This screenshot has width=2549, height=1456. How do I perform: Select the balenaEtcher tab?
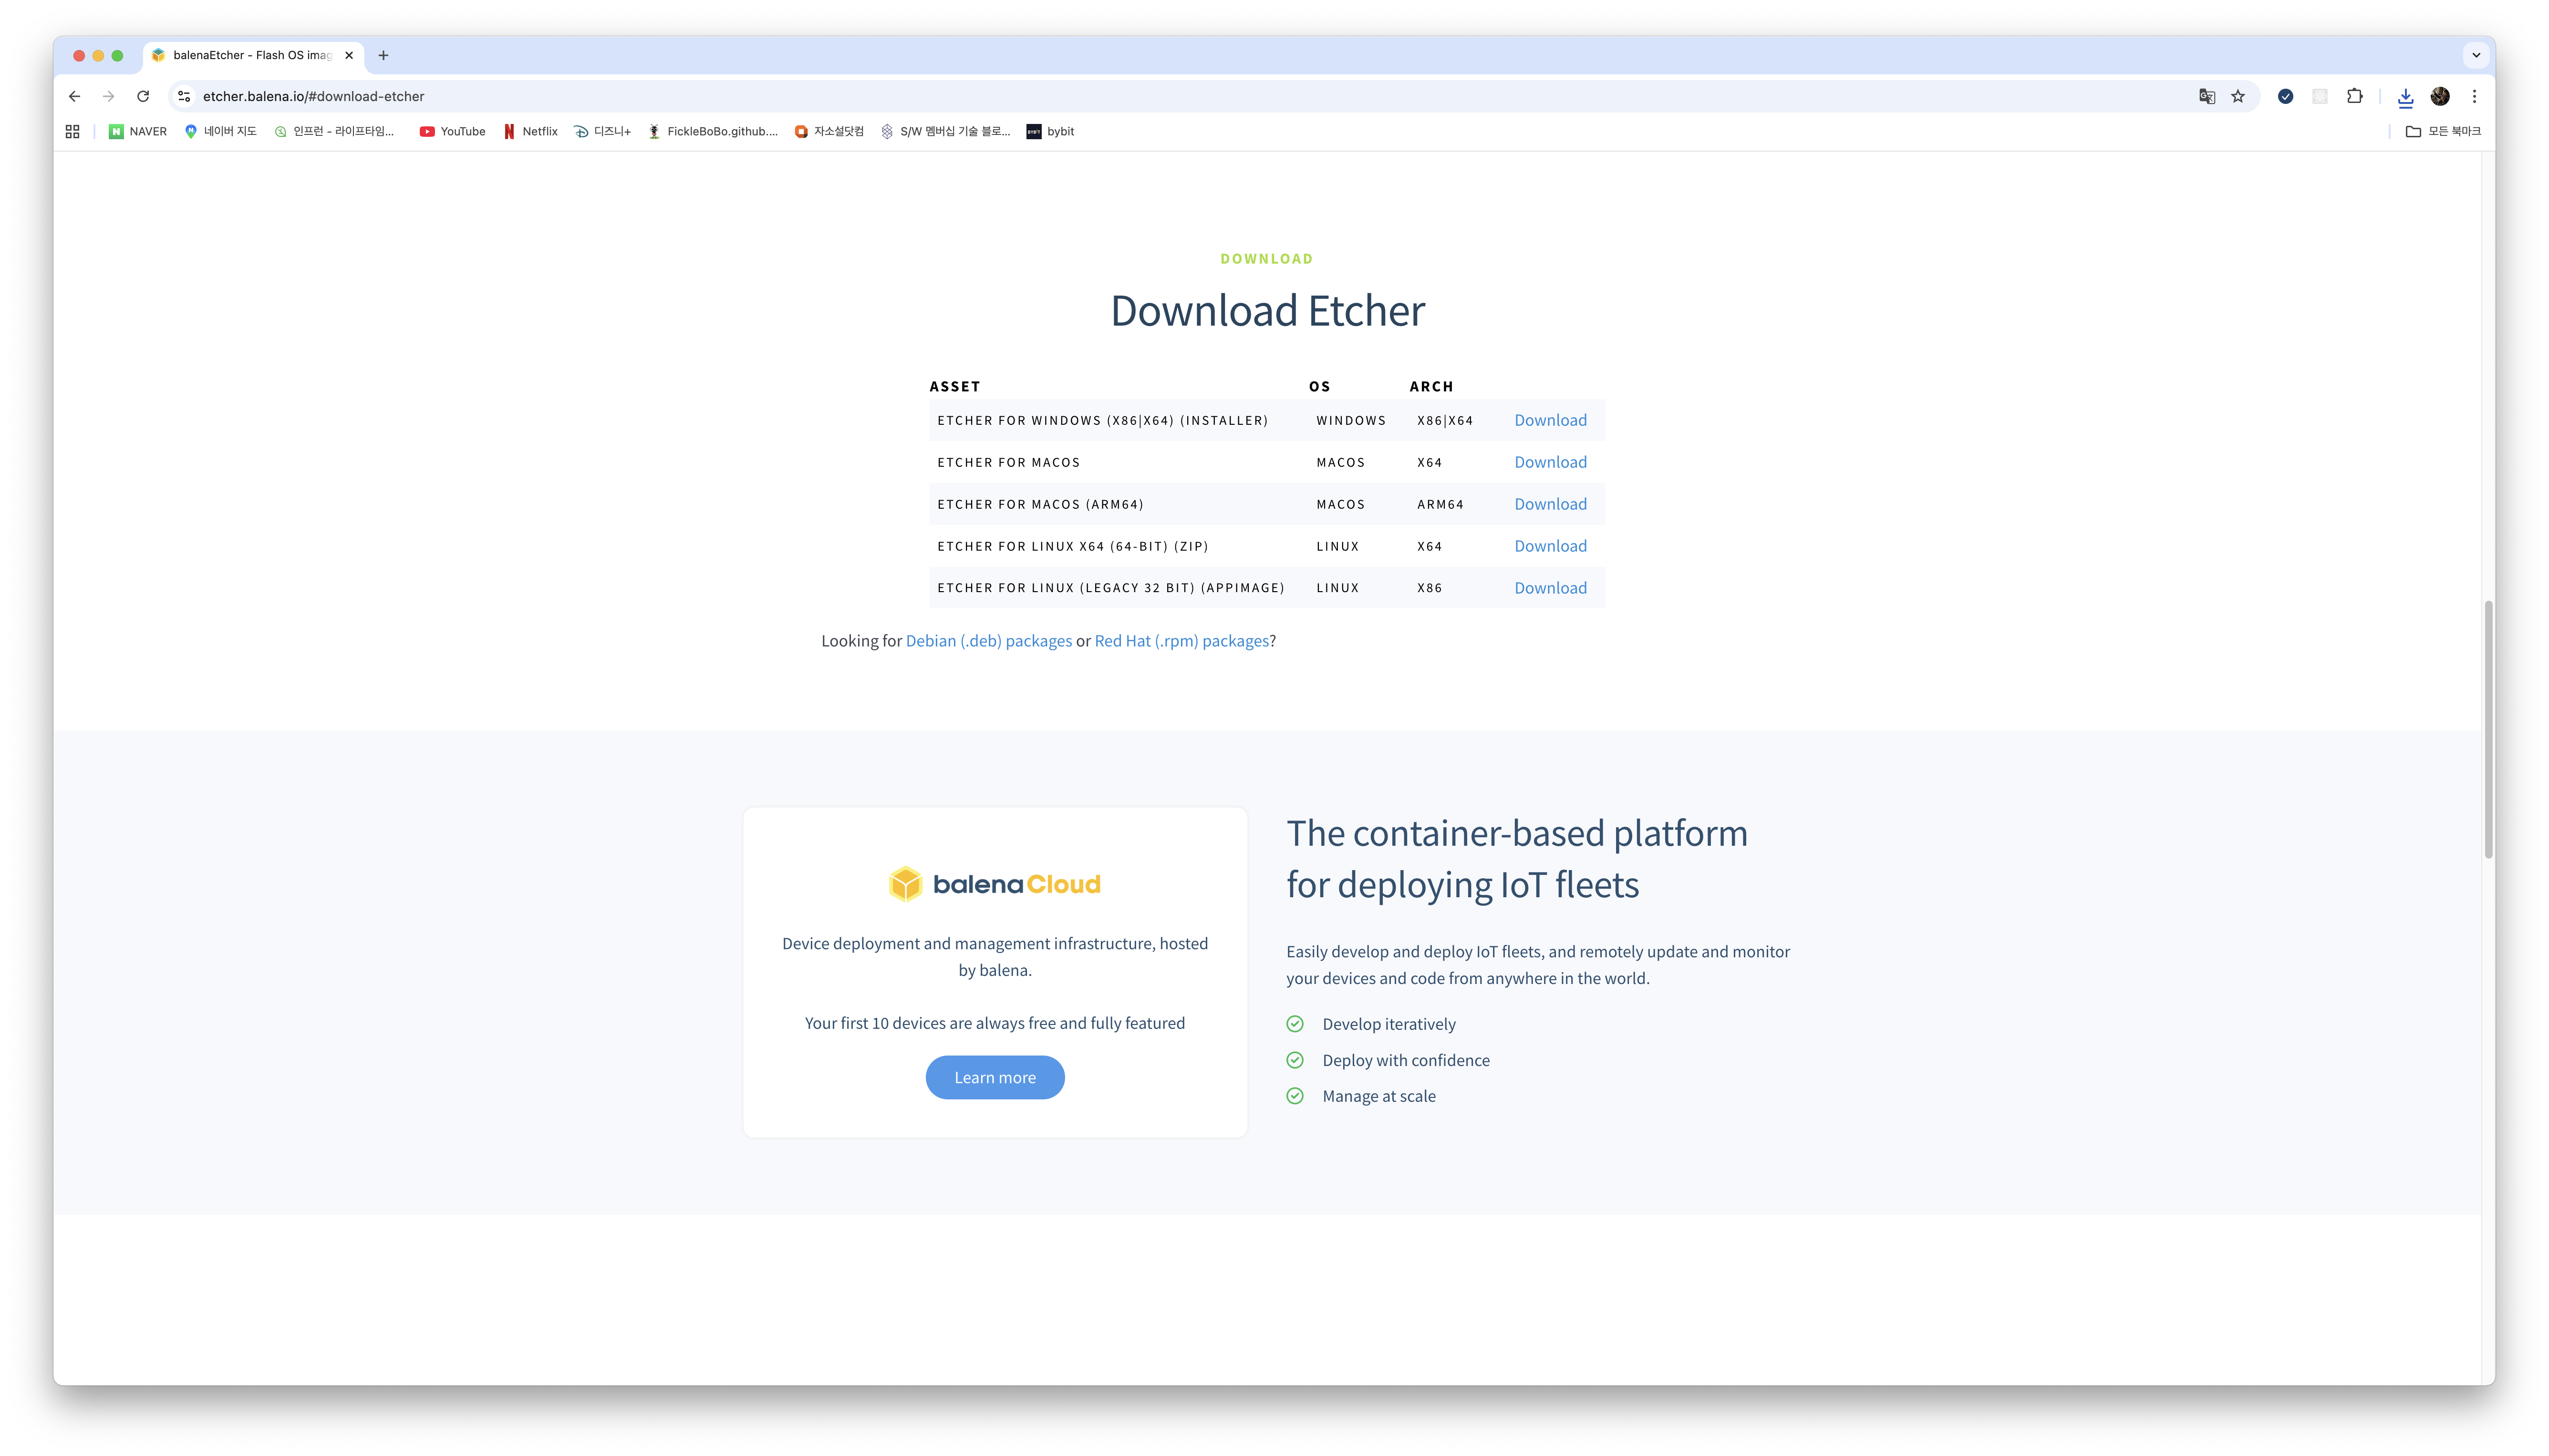(x=251, y=55)
